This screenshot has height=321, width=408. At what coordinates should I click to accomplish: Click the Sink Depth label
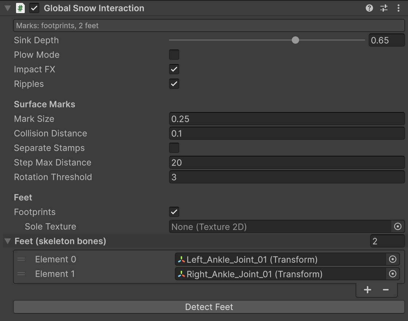click(x=36, y=40)
